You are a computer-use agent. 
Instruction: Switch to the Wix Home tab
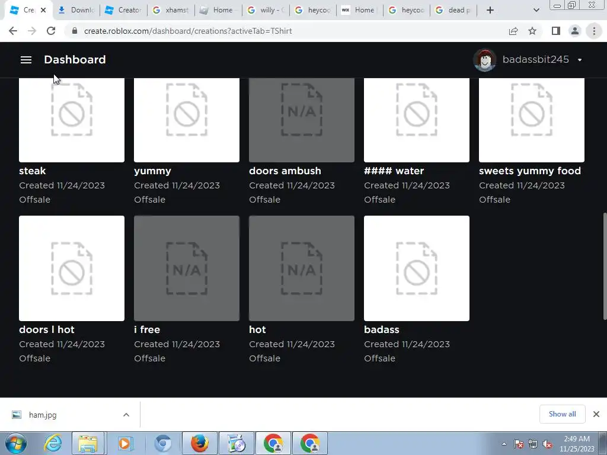click(x=359, y=10)
